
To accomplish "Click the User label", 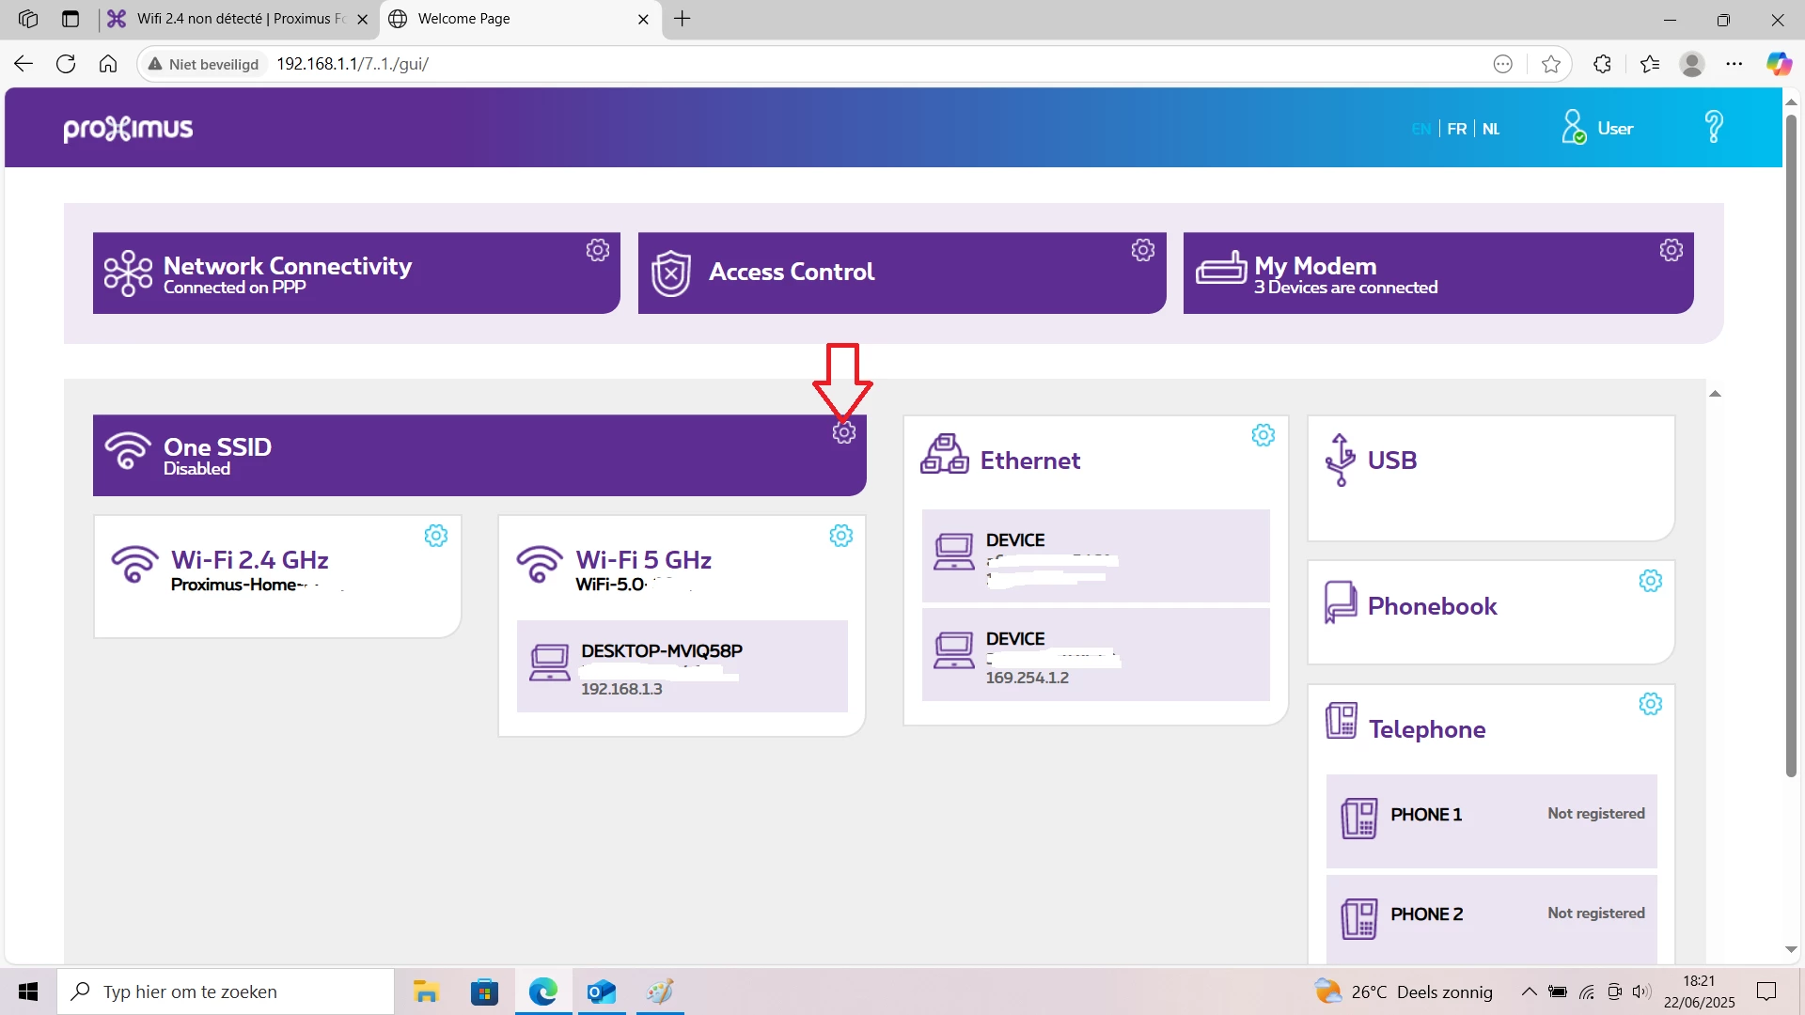I will click(x=1615, y=129).
